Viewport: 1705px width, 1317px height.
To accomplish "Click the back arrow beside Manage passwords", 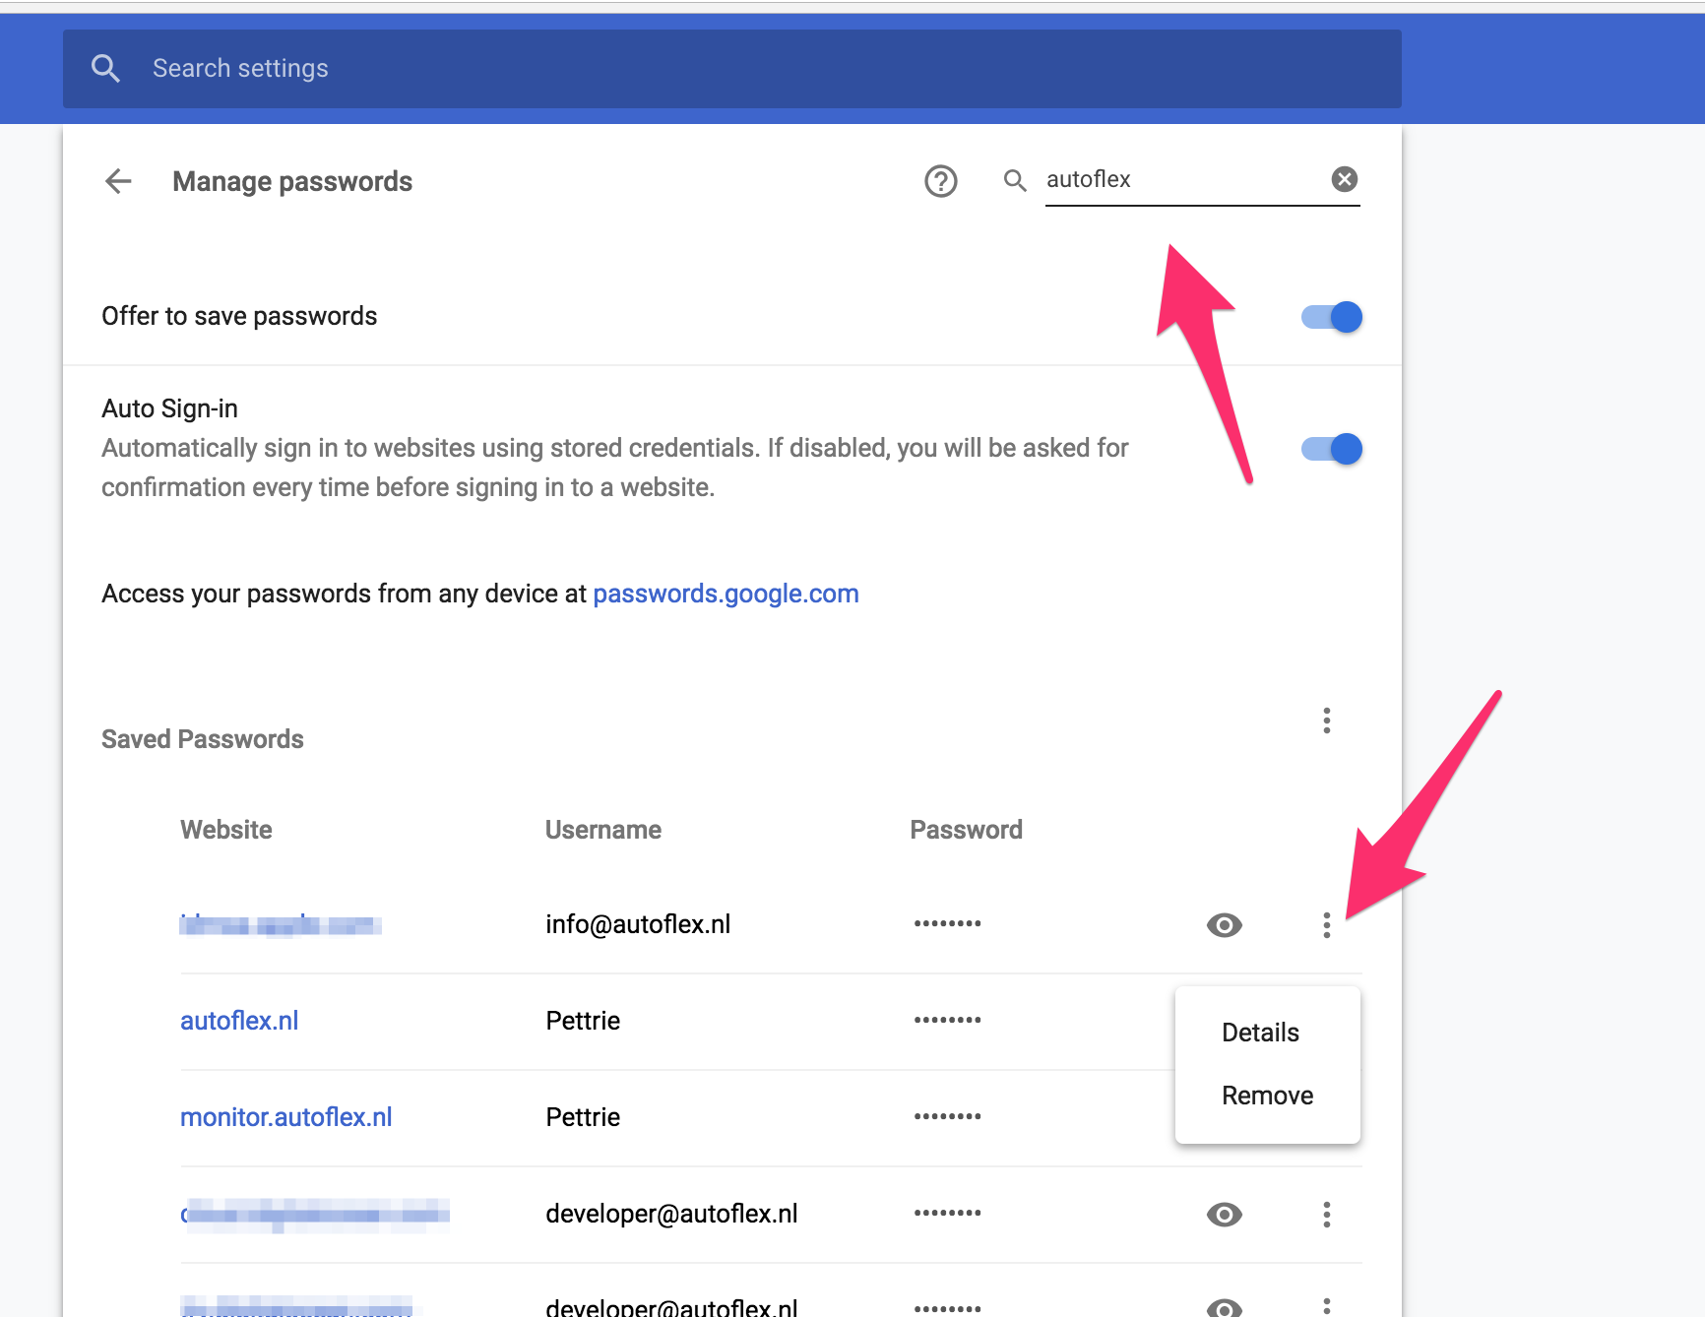I will click(118, 181).
